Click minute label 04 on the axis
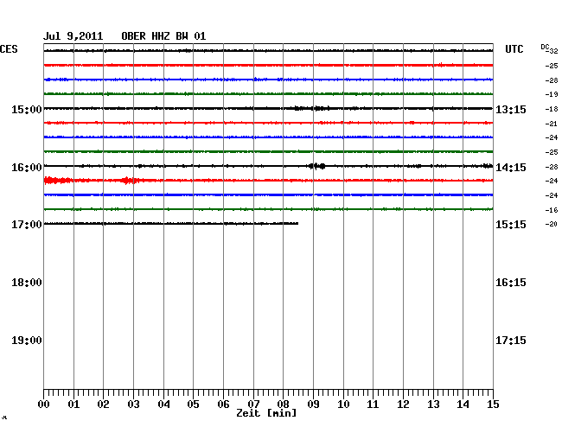562x427 pixels. (x=163, y=405)
